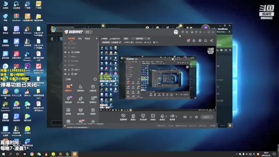Click the stream preview canvas
Viewport: 279px width, 157px height.
158,78
